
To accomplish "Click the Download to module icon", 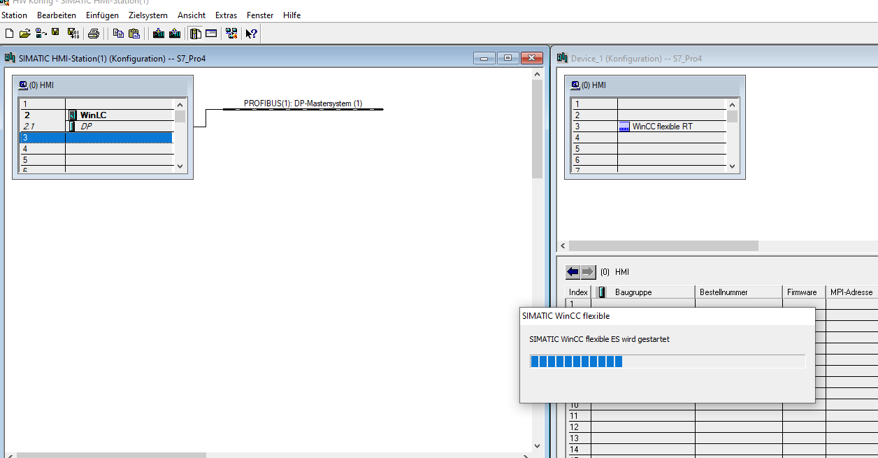I will [x=158, y=33].
